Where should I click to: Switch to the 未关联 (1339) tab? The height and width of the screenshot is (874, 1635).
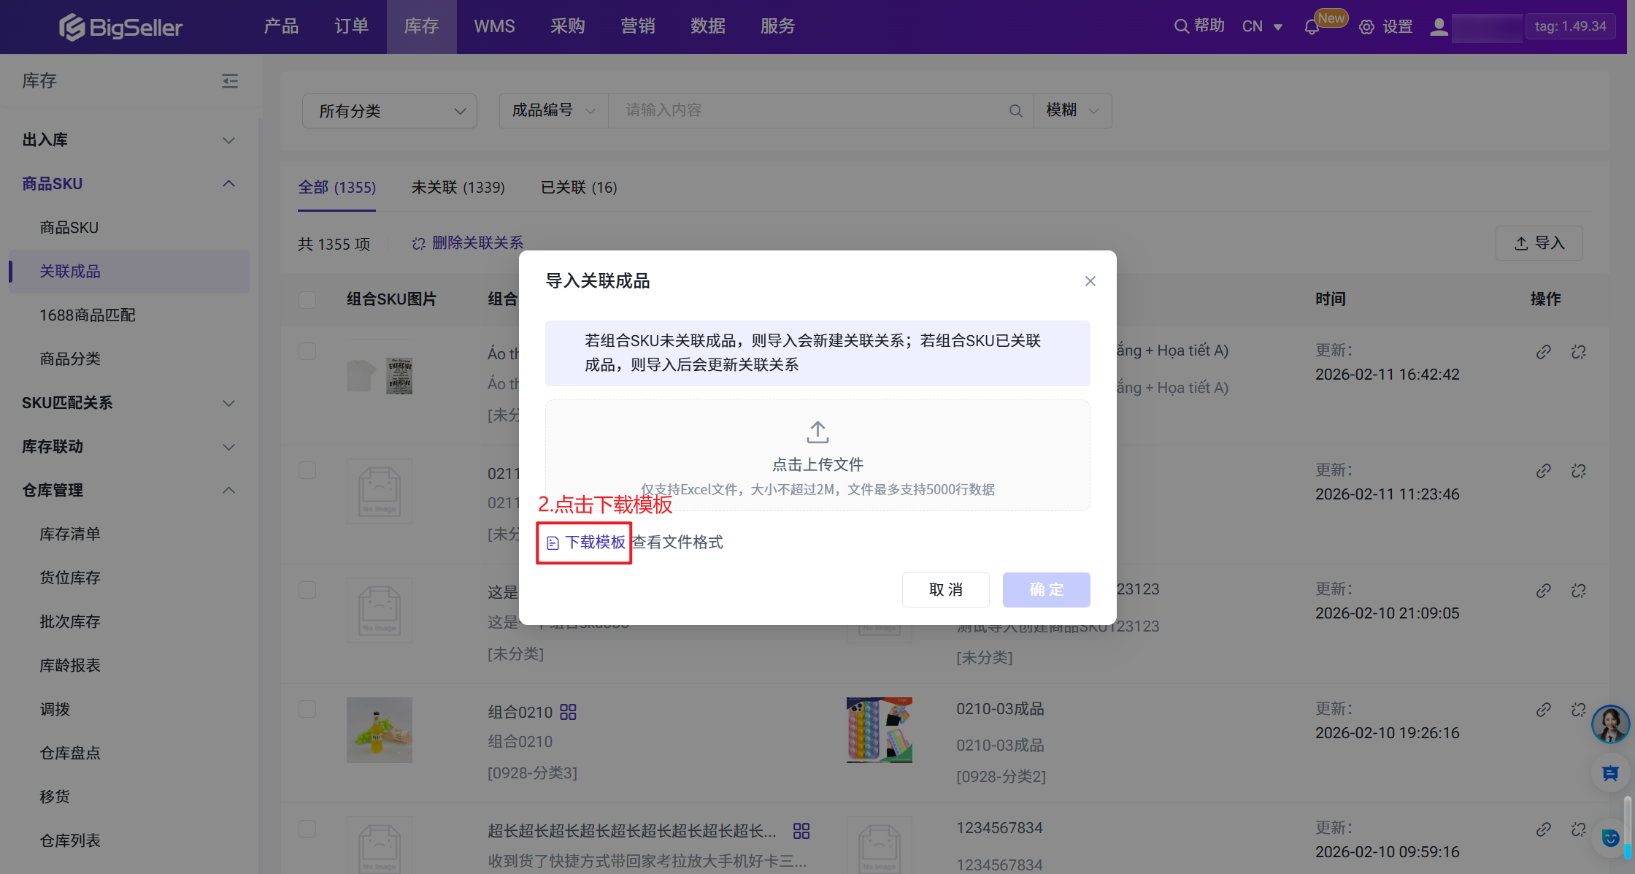point(458,188)
